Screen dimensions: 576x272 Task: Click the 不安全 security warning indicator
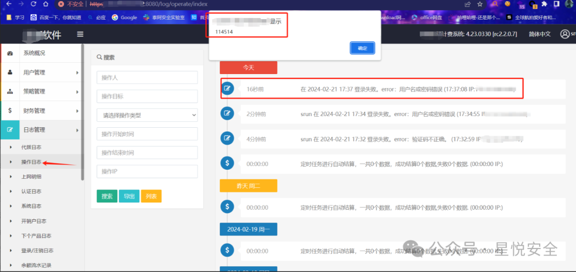pos(71,4)
